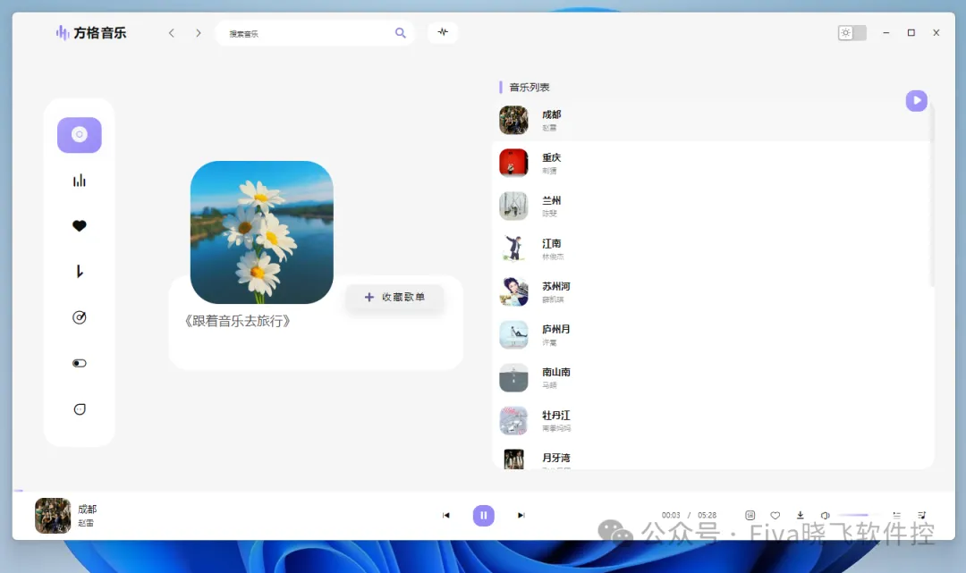Mute with the speaker volume icon

[x=825, y=515]
